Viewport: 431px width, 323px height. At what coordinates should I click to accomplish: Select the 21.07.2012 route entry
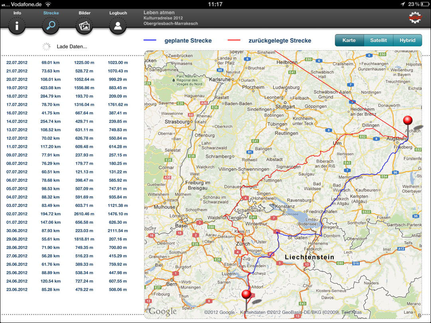[x=67, y=71]
